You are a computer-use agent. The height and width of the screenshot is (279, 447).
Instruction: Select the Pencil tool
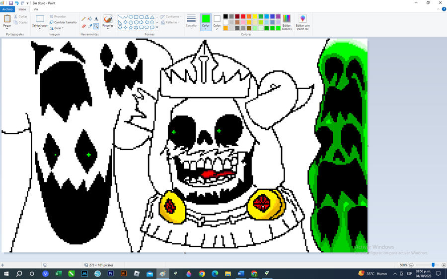pyautogui.click(x=83, y=19)
